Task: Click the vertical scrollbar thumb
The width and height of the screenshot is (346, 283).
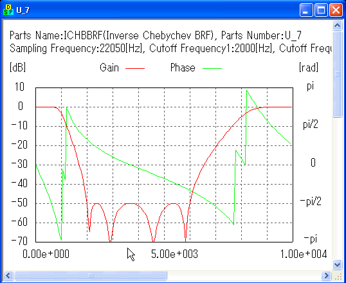Action: click(337, 74)
